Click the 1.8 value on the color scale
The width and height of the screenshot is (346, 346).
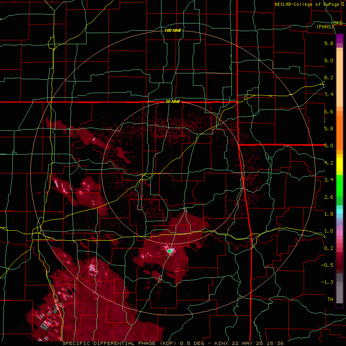point(329,214)
